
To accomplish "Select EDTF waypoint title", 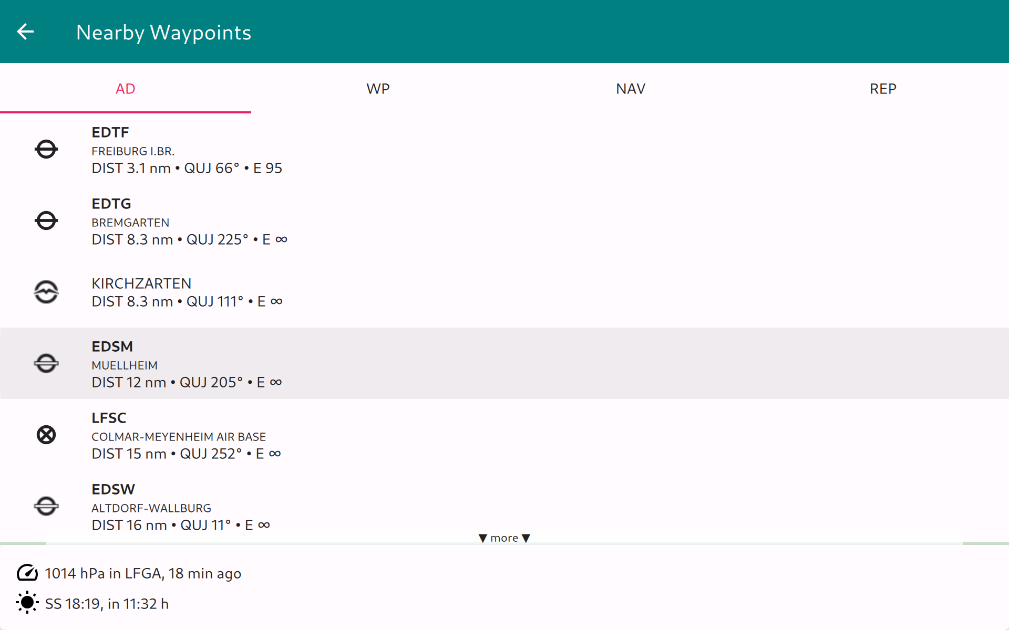I will point(110,132).
